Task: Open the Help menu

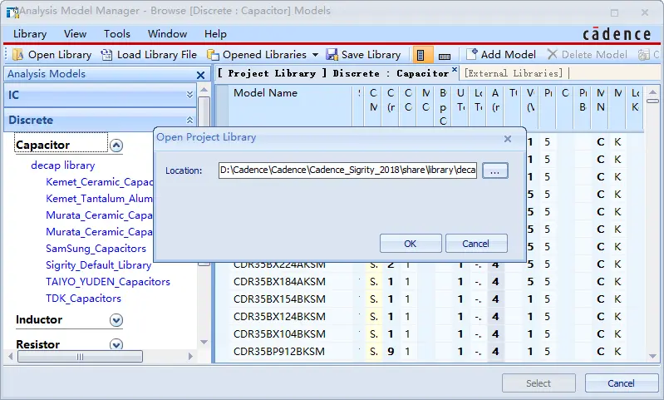Action: (215, 34)
